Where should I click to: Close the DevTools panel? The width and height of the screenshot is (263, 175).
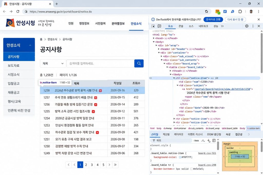259,26
